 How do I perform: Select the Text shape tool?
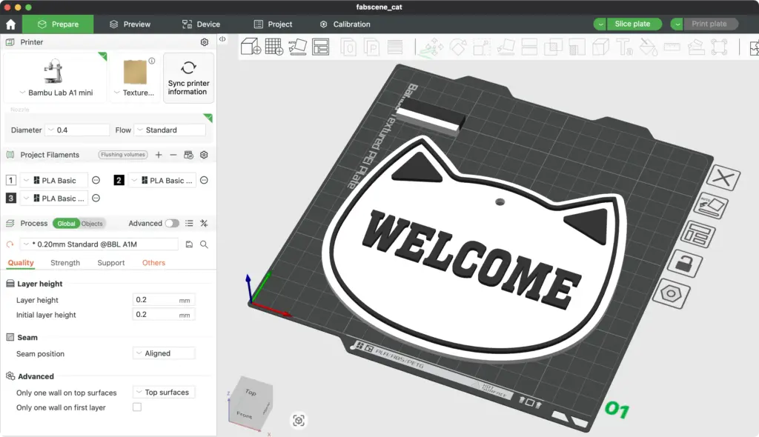click(624, 47)
